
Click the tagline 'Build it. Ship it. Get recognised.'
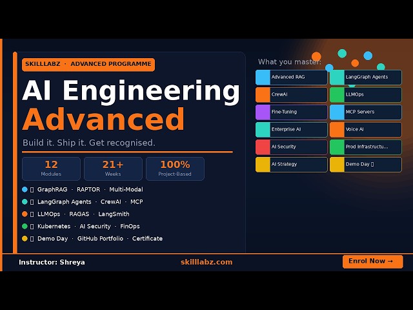coord(89,143)
